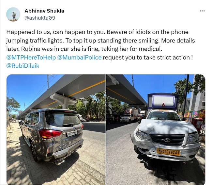The width and height of the screenshot is (212, 185).
Task: Click the @ashukla09 handle
Action: pos(40,18)
